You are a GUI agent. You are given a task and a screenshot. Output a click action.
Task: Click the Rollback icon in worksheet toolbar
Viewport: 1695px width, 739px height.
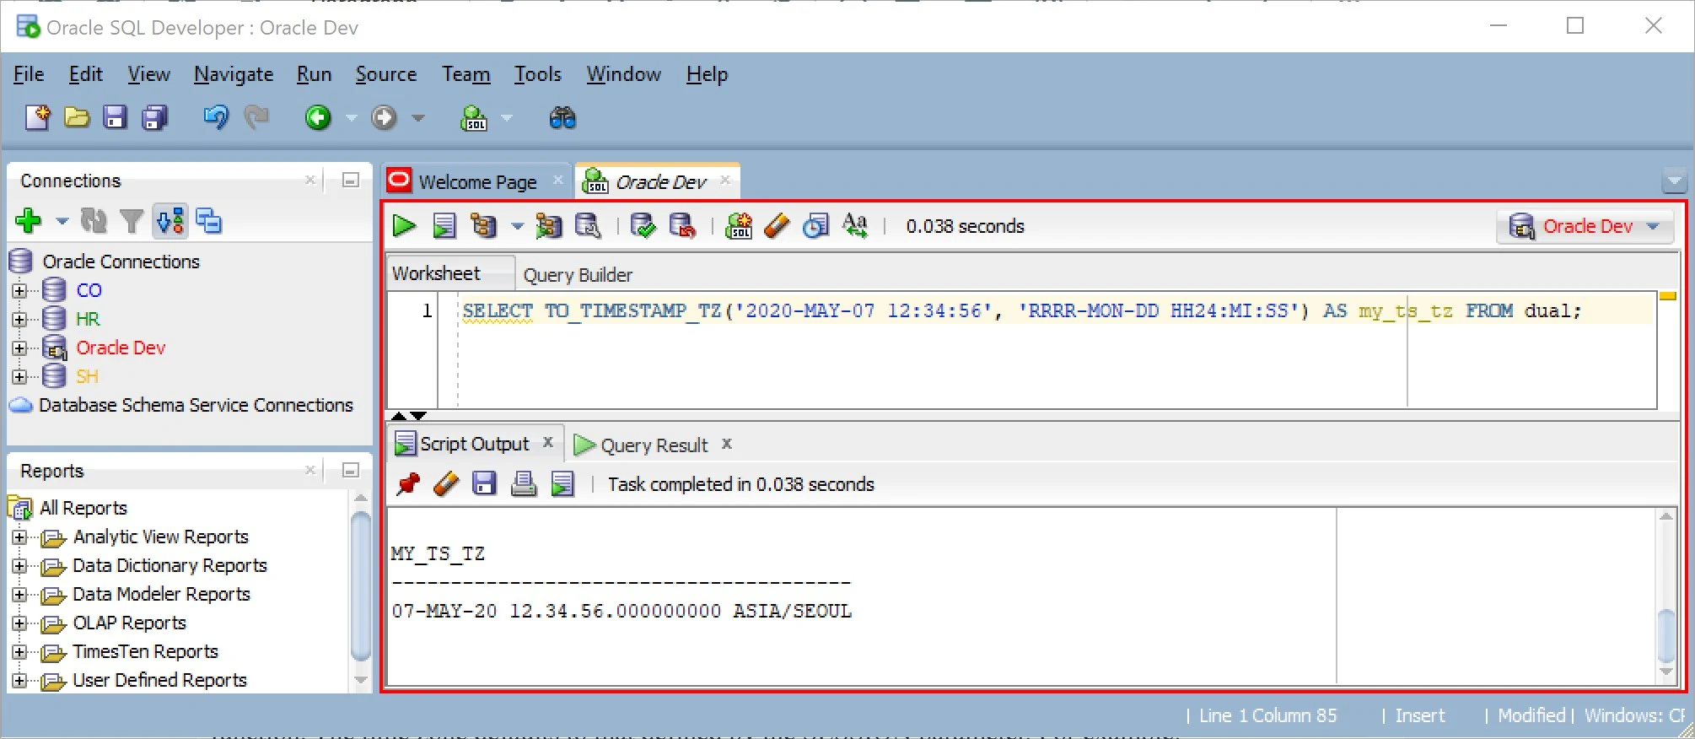pyautogui.click(x=682, y=226)
